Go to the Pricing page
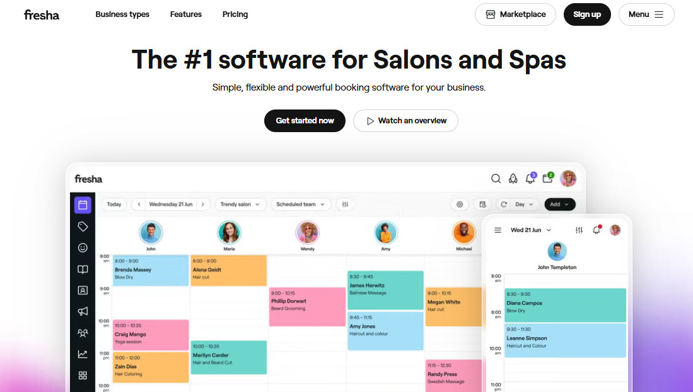Viewport: 693px width, 392px height. tap(235, 14)
